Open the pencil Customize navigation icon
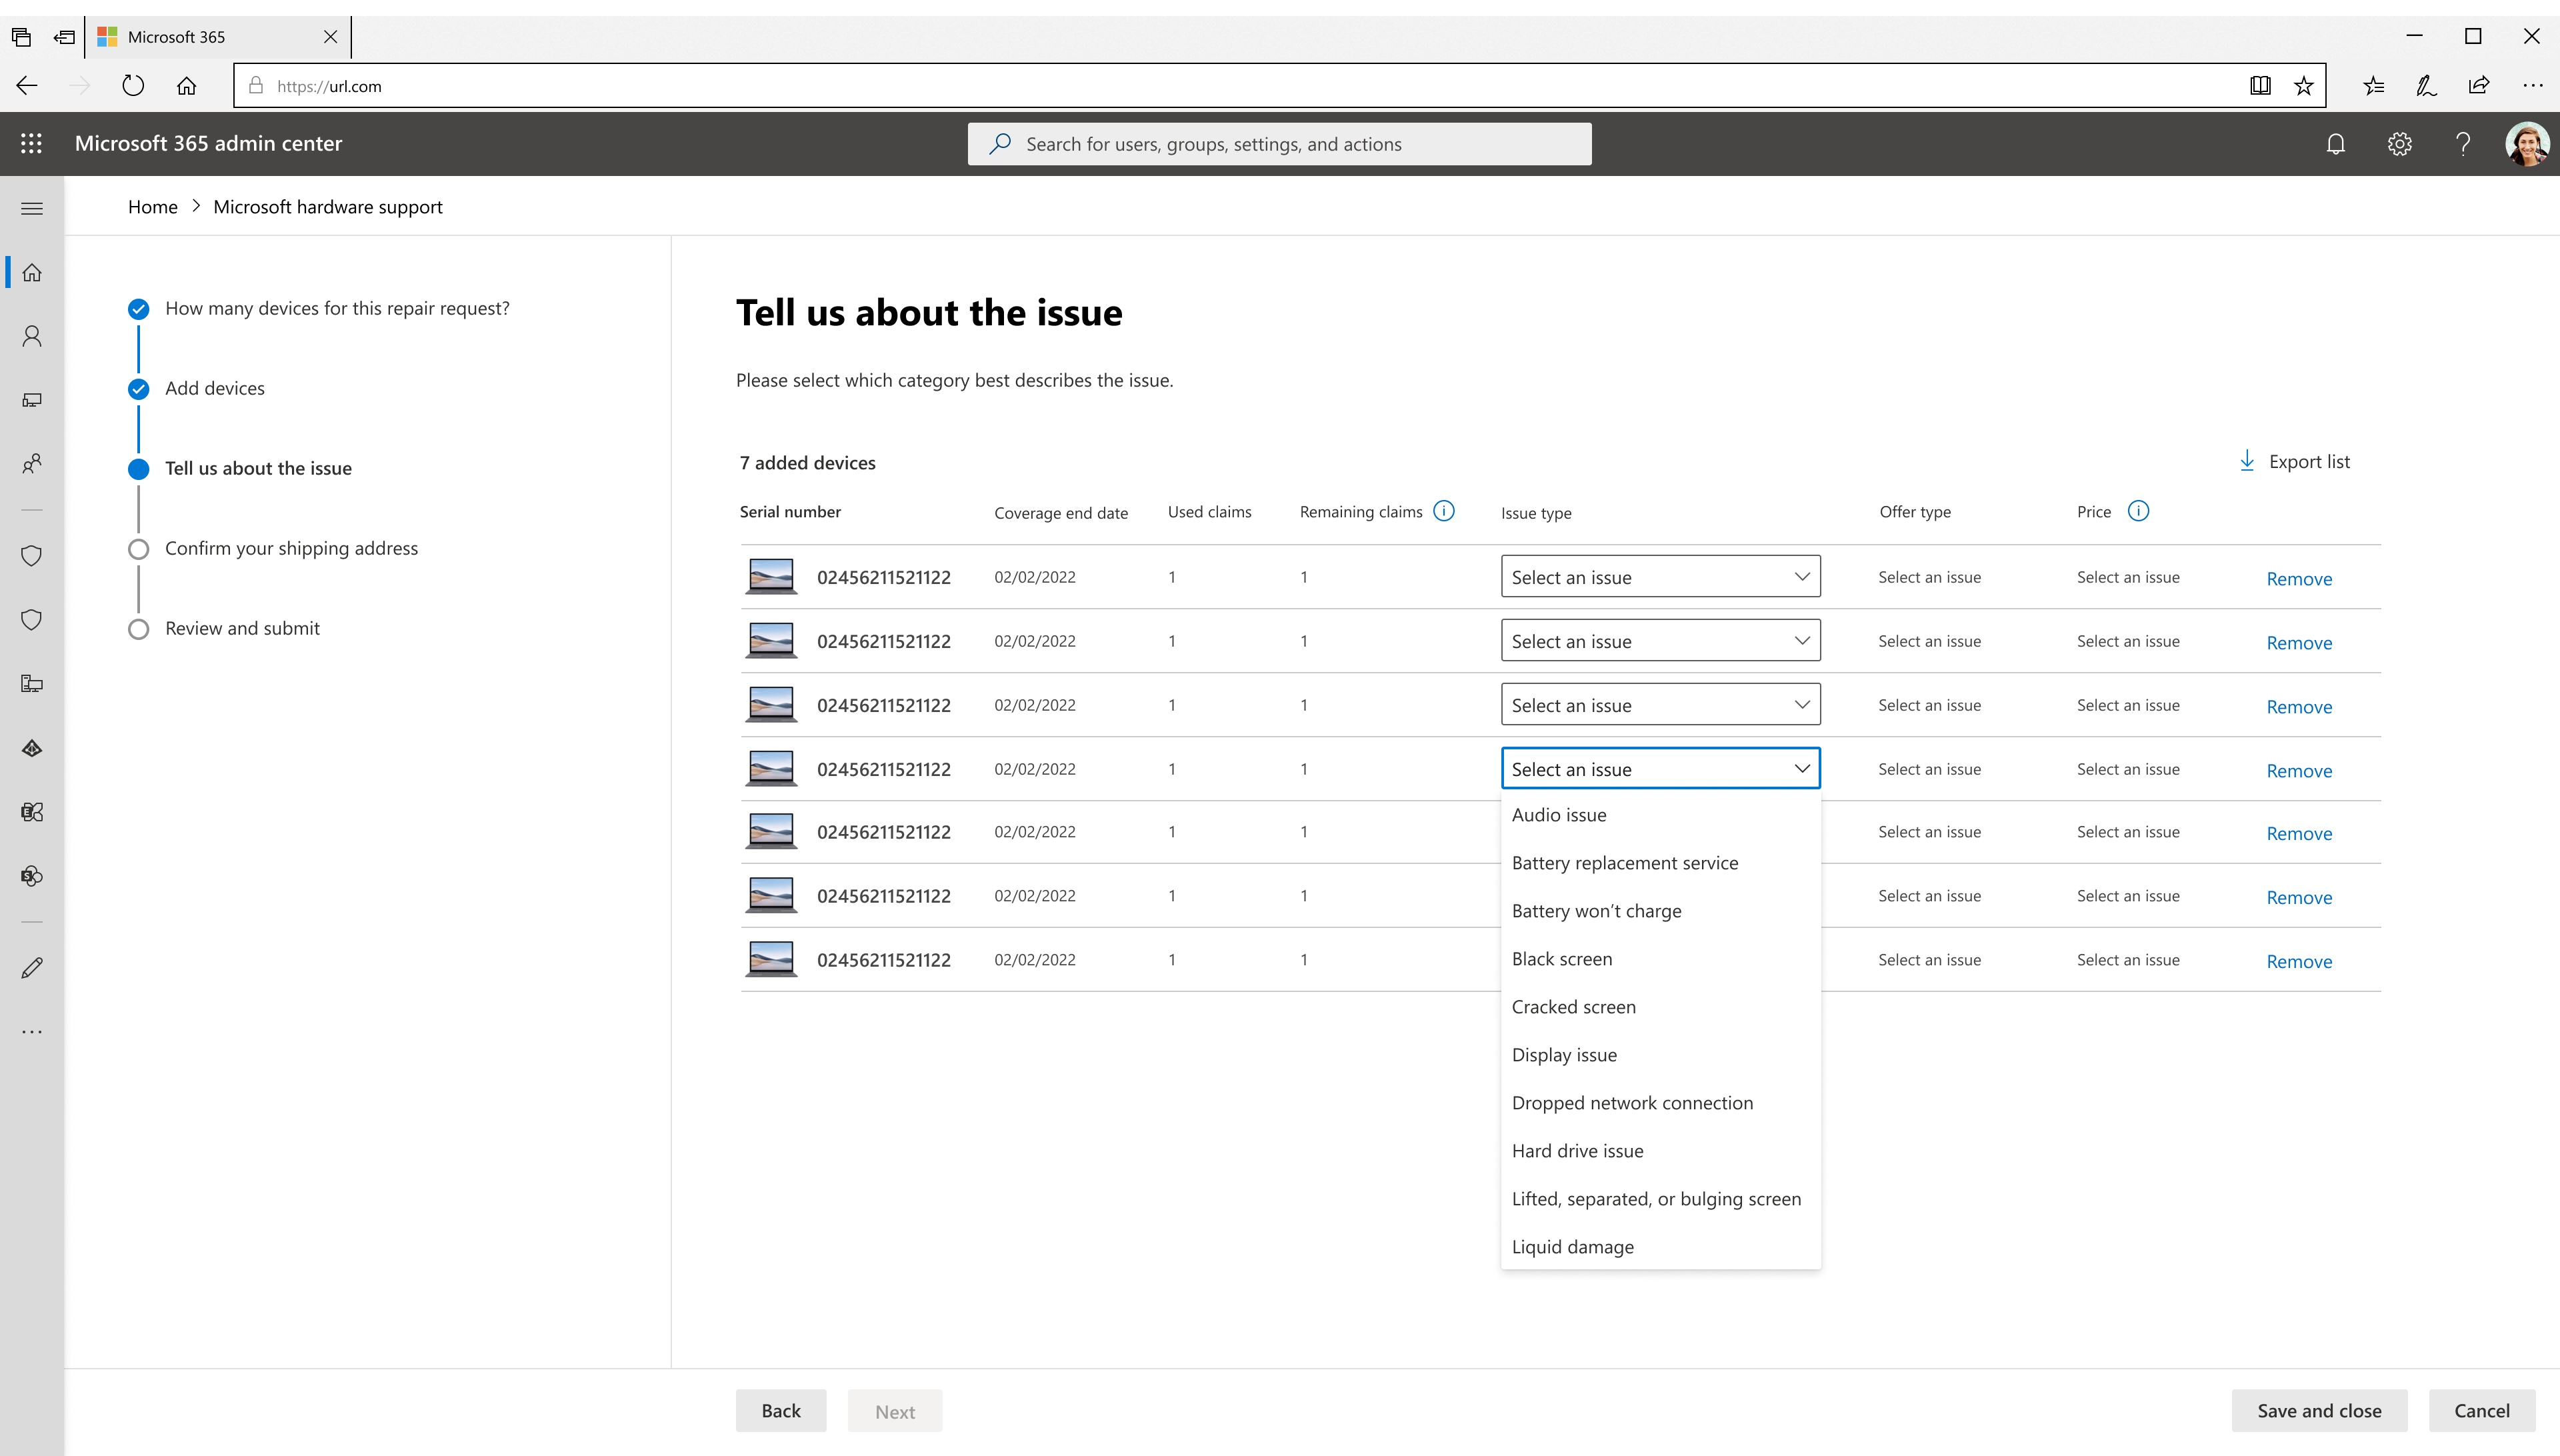2560x1456 pixels. (31, 968)
